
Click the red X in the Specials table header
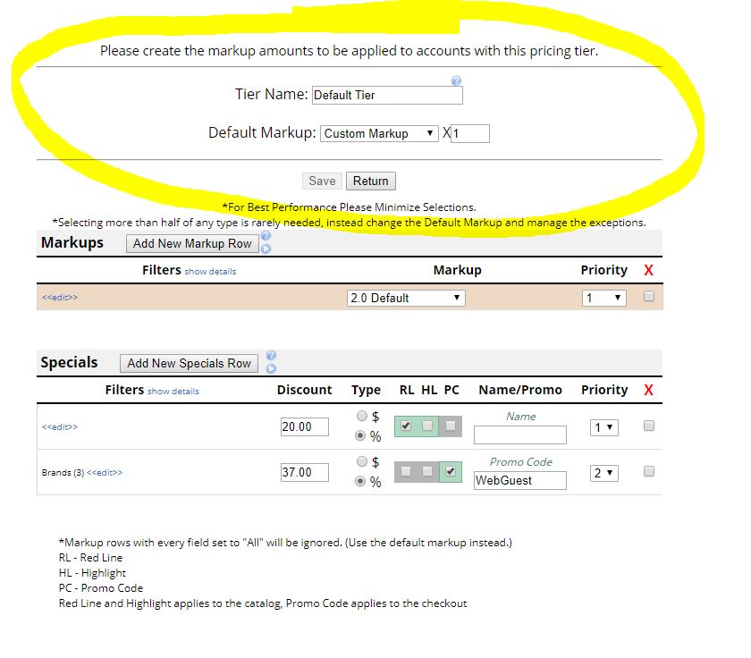point(647,390)
